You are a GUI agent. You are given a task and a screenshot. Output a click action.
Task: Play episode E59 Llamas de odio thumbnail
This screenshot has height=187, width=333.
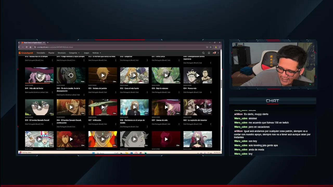tap(166, 107)
